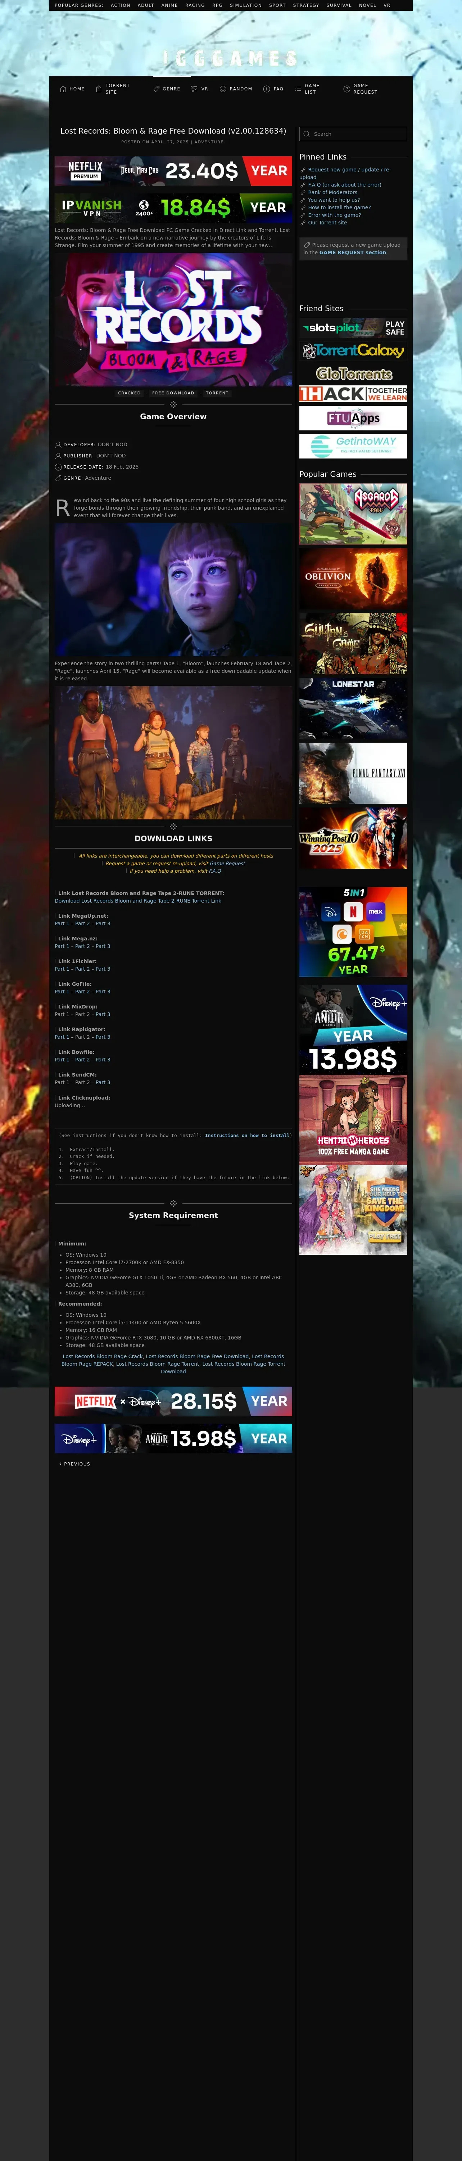The width and height of the screenshot is (462, 2161).
Task: Open Oblivion popular game thumbnail
Action: 353,578
